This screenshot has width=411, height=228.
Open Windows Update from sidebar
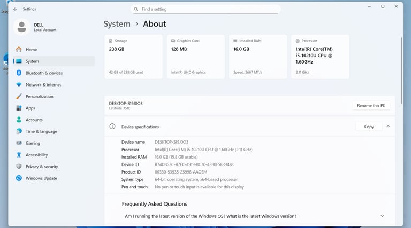54,178
